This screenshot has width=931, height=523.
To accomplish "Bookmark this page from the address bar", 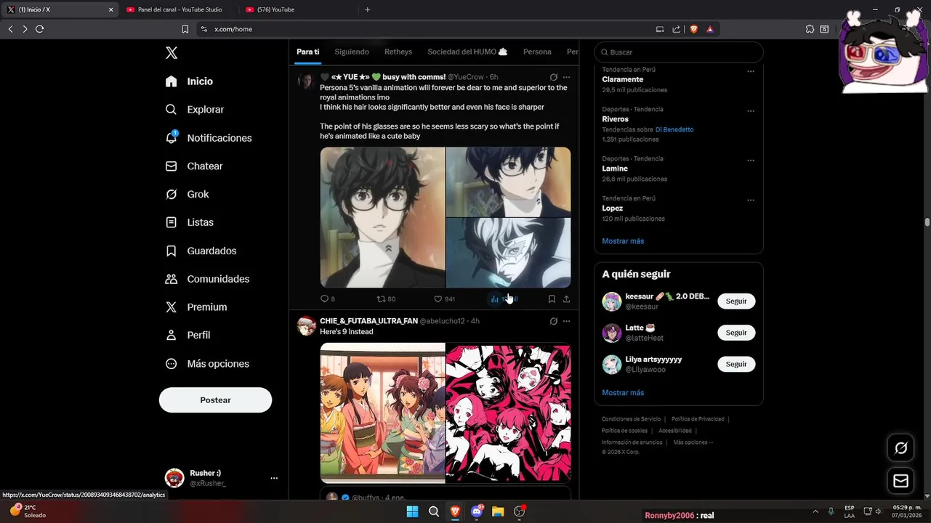I will pos(185,29).
